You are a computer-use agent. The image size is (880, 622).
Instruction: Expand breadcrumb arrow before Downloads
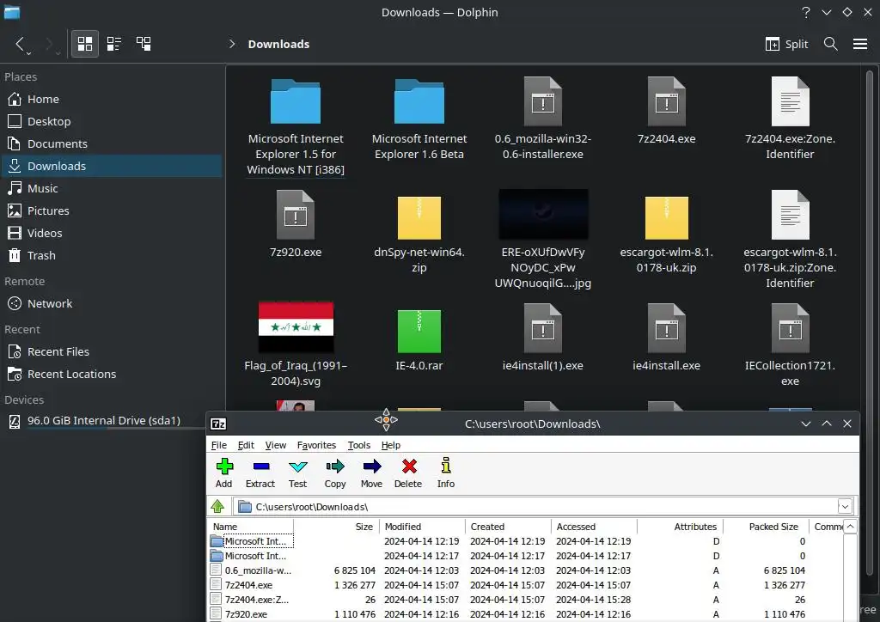(x=232, y=44)
